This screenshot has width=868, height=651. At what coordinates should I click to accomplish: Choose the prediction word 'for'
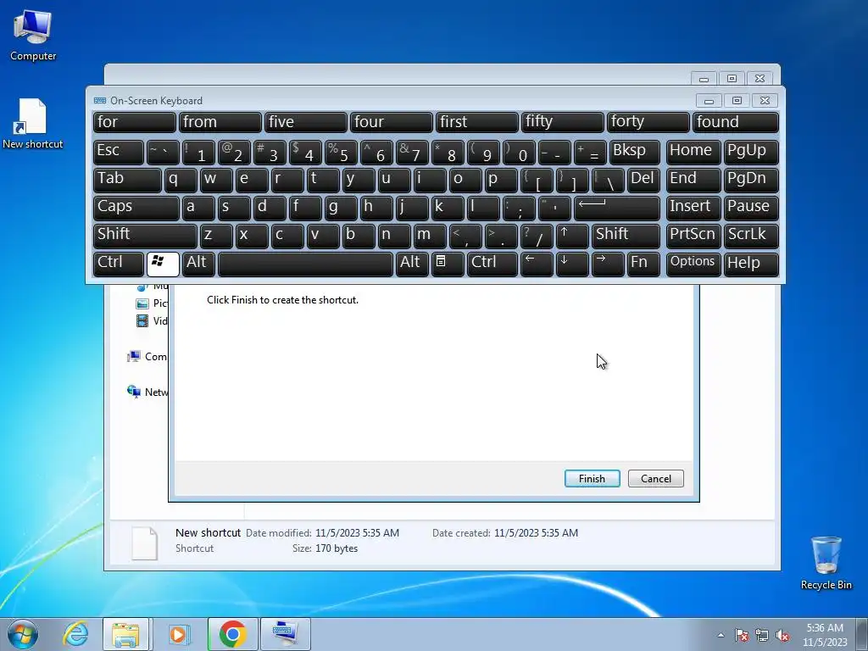[x=135, y=122]
